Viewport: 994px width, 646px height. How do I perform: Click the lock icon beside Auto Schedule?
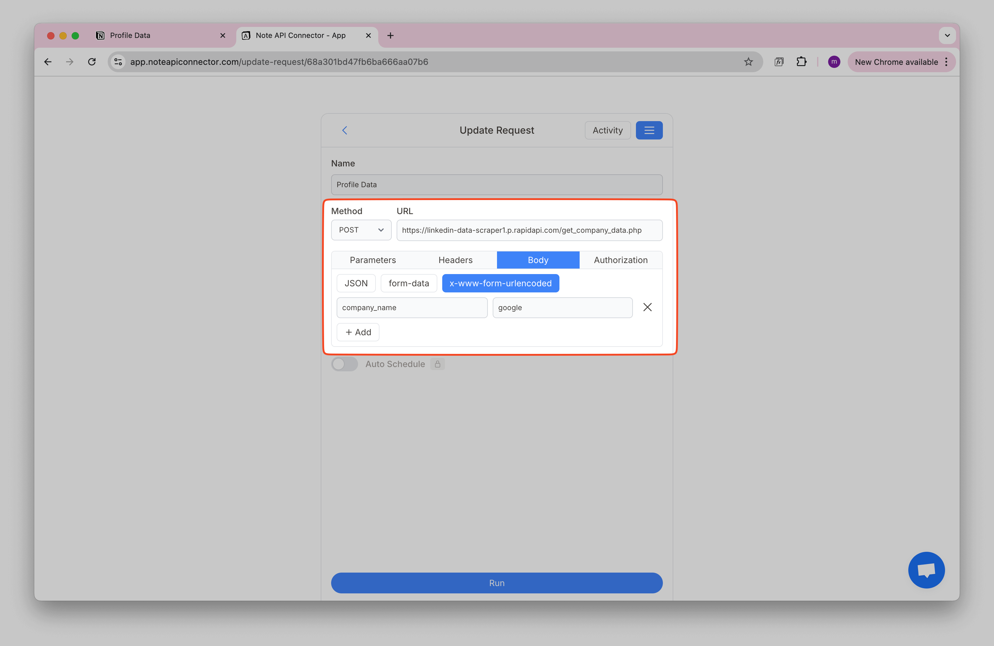pos(437,364)
